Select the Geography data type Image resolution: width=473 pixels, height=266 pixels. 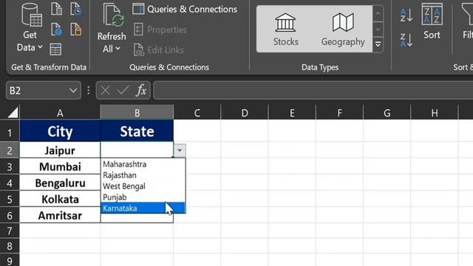pyautogui.click(x=343, y=30)
